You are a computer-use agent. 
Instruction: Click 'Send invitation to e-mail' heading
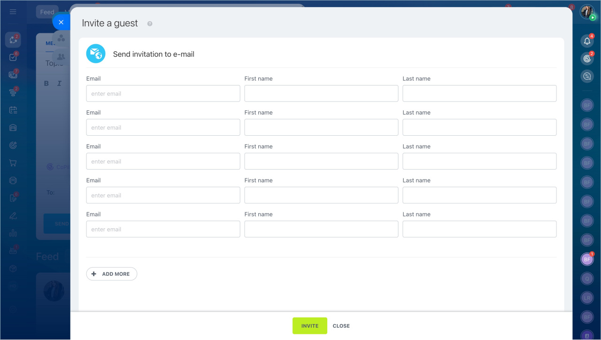154,54
